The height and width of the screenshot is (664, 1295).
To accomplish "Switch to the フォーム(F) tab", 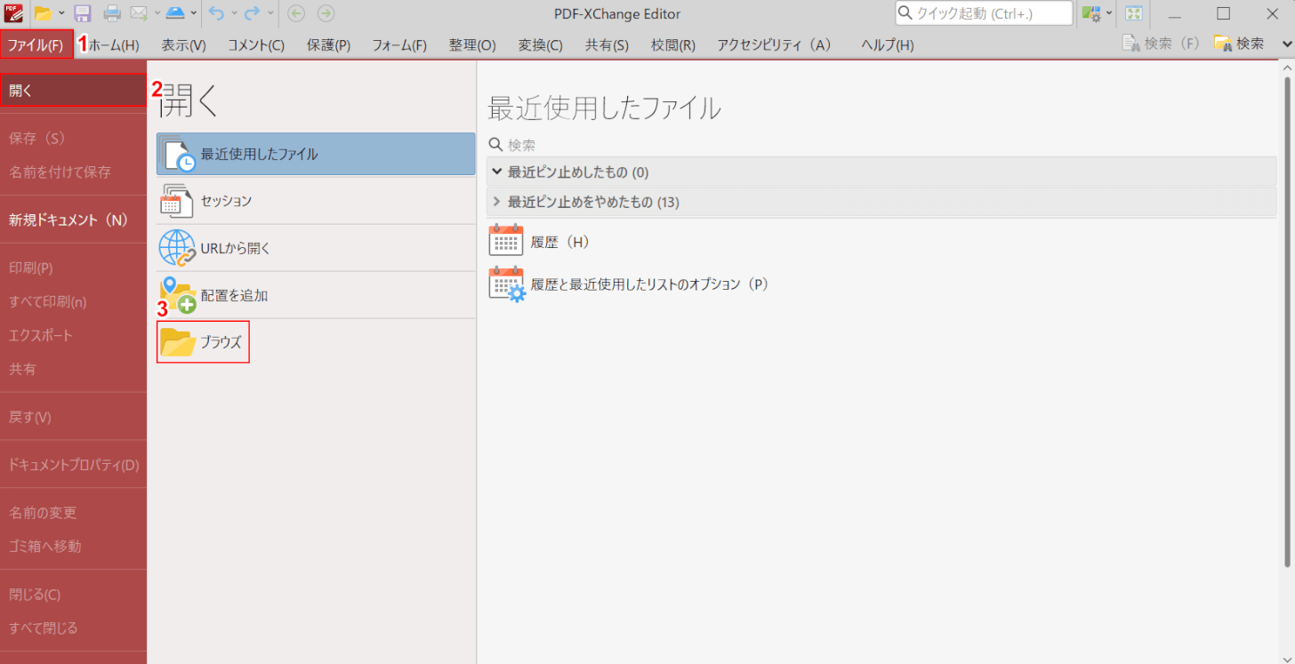I will tap(399, 44).
